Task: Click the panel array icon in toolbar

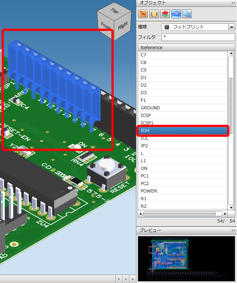Action: 187,14
